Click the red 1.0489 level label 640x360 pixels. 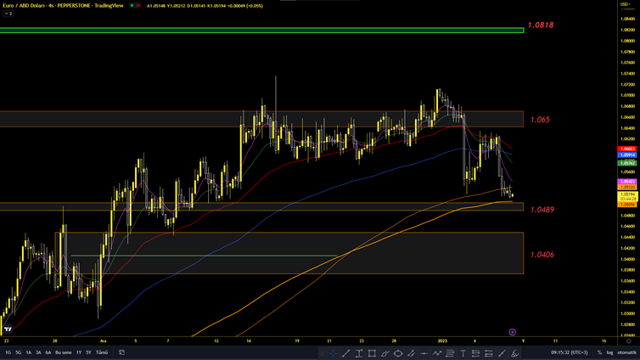coord(542,210)
